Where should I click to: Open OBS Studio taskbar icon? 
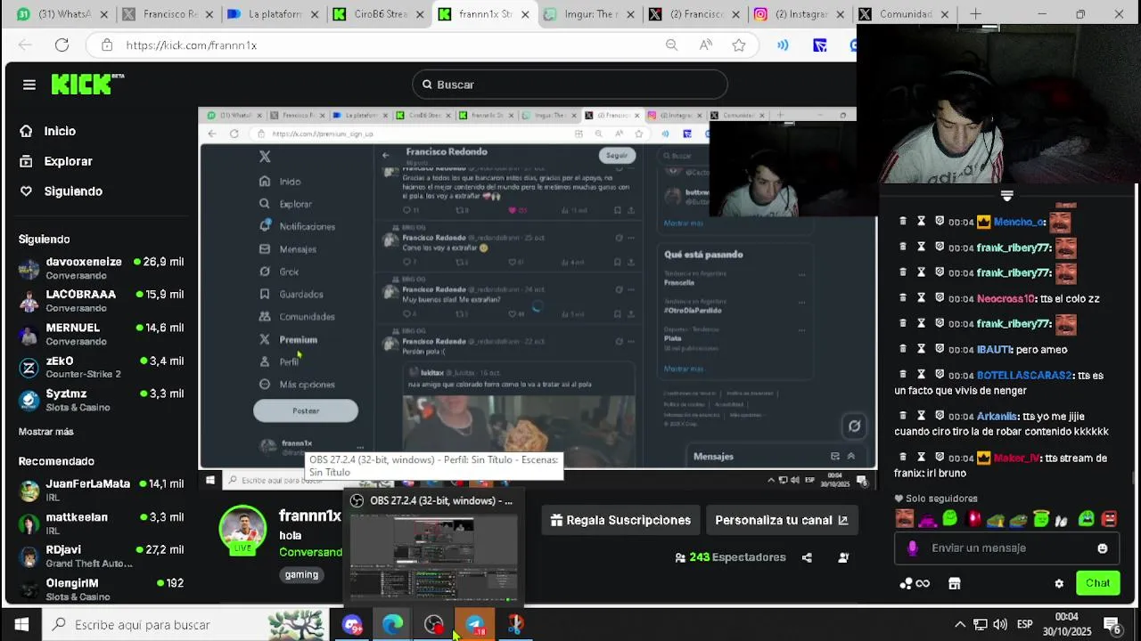(434, 625)
